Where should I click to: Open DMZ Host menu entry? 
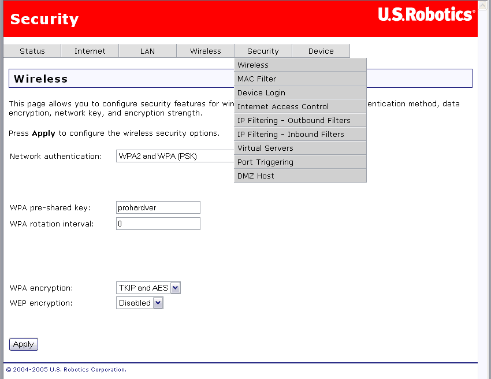[300, 176]
